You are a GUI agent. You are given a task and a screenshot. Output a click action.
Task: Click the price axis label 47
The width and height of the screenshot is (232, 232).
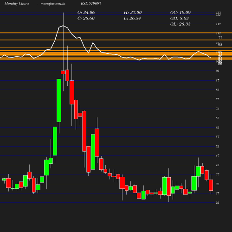[x=218, y=155]
